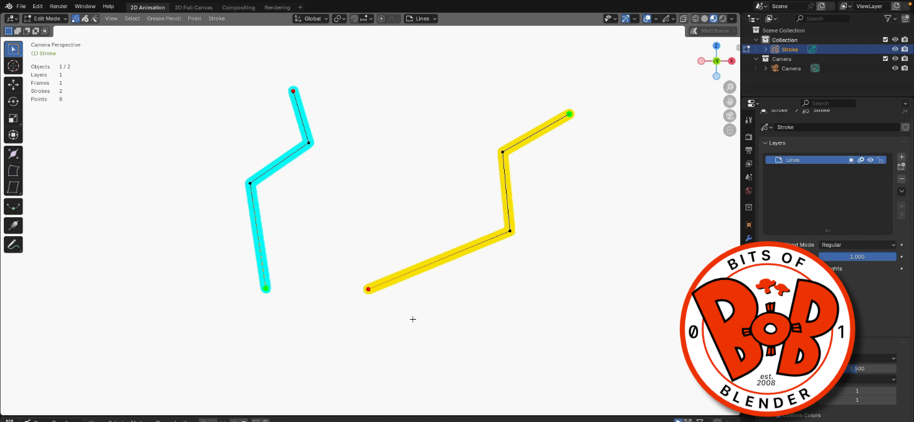Click the Z axis on navigation gizmo
914x422 pixels.
(x=716, y=46)
